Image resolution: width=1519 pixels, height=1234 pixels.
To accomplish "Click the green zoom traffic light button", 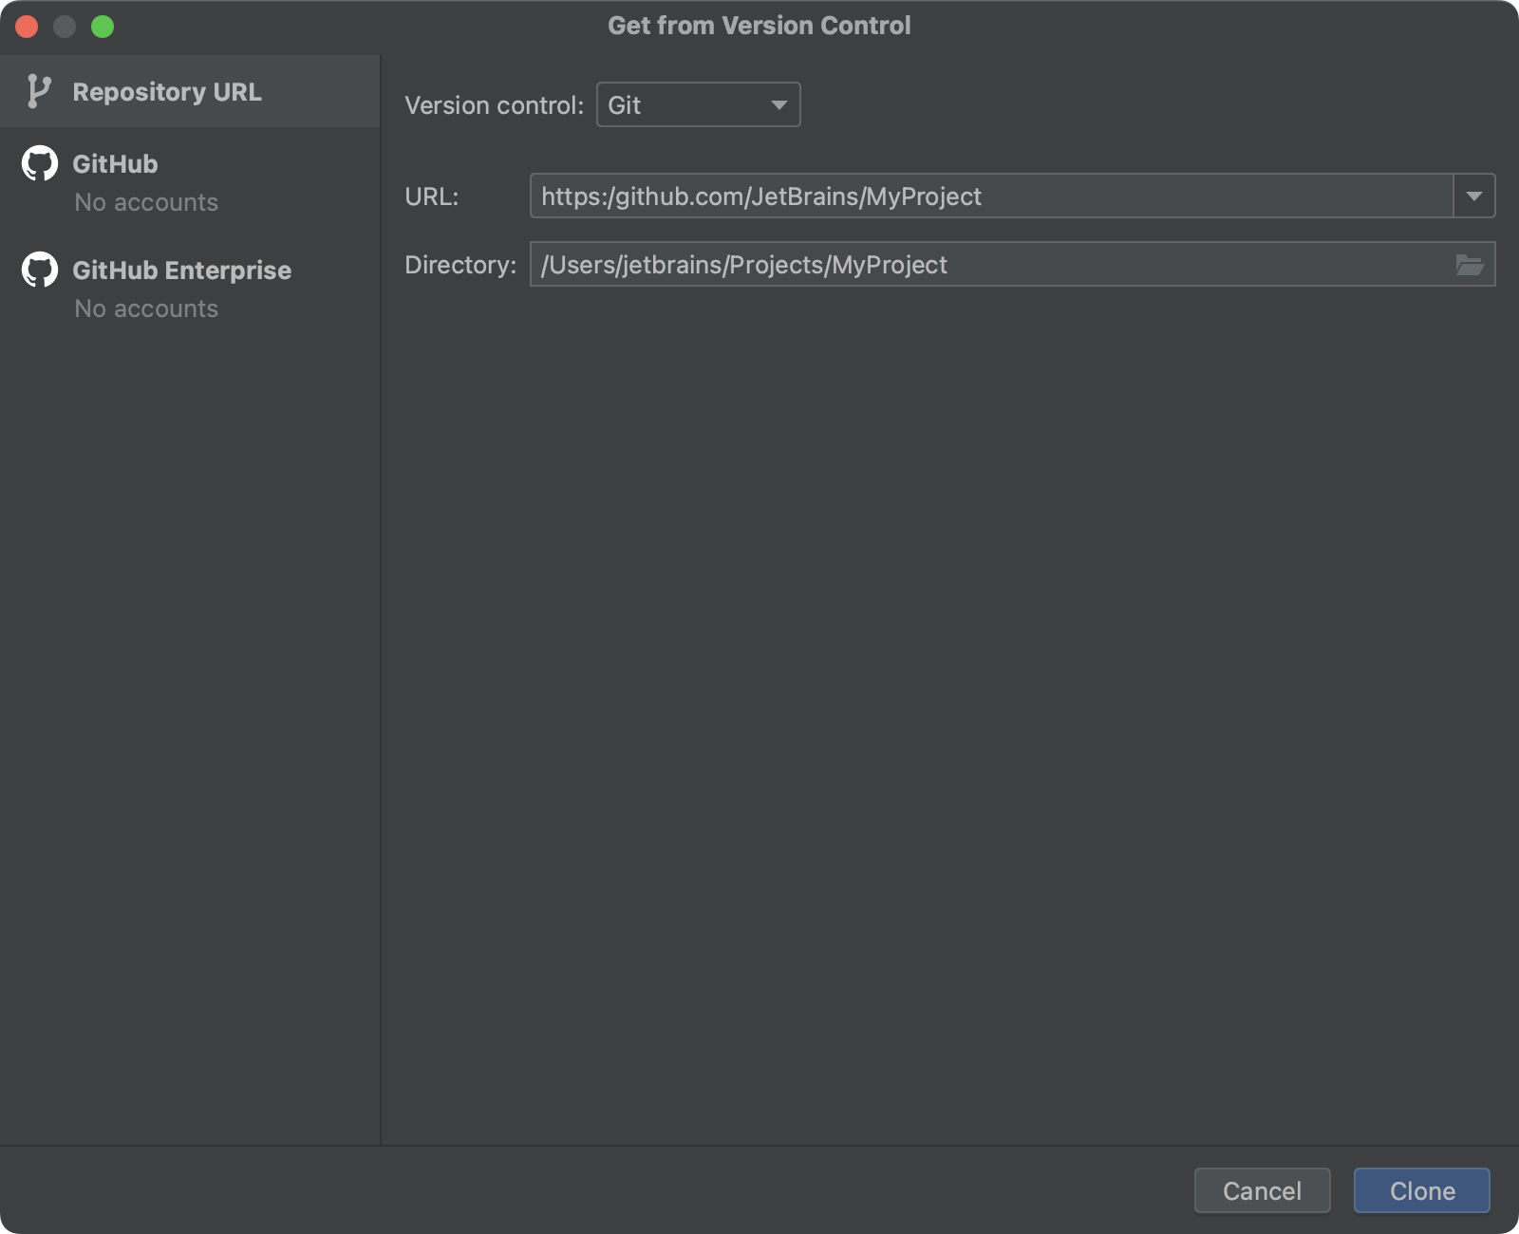I will 103,27.
